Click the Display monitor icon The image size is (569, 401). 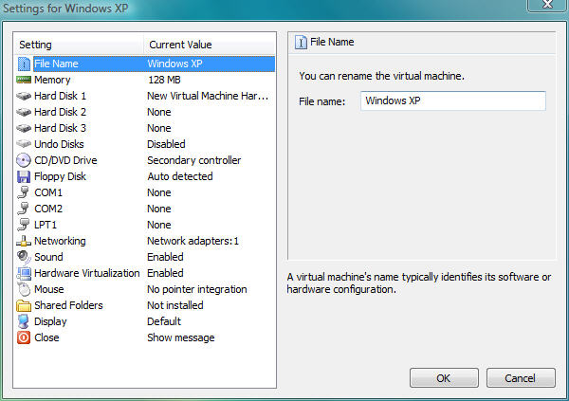(x=23, y=321)
